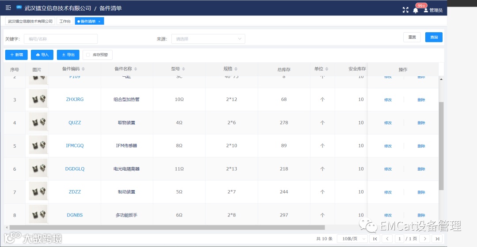Click 删除 for the IFM传感器 row
The image size is (477, 247).
pyautogui.click(x=421, y=146)
